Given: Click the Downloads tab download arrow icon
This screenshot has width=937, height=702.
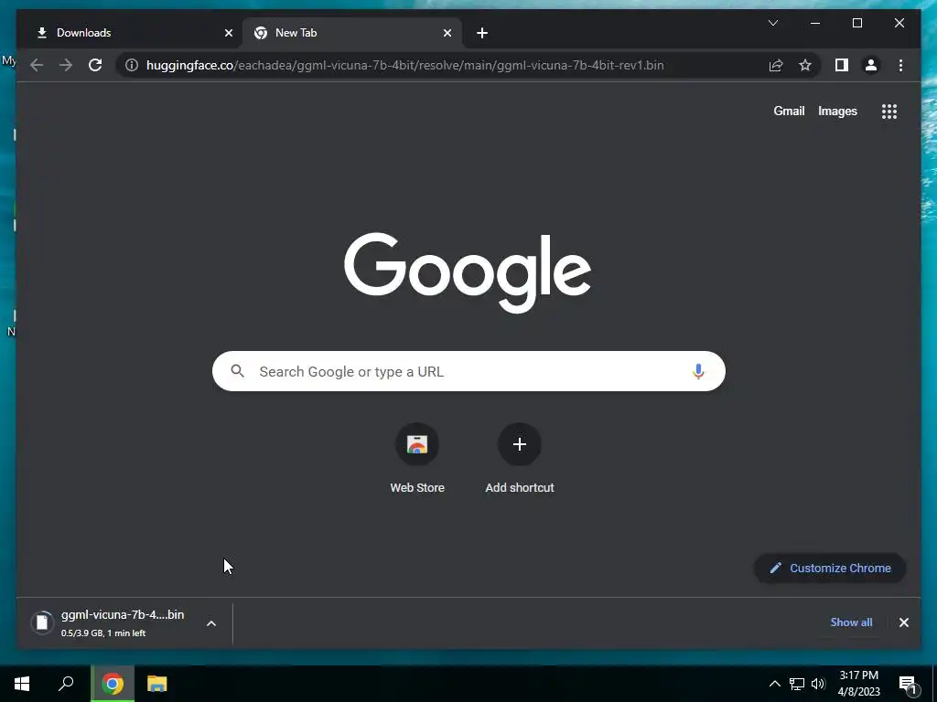Looking at the screenshot, I should coord(42,33).
